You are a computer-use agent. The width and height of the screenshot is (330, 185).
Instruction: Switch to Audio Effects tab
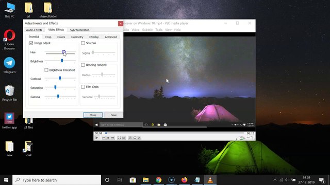pyautogui.click(x=34, y=30)
